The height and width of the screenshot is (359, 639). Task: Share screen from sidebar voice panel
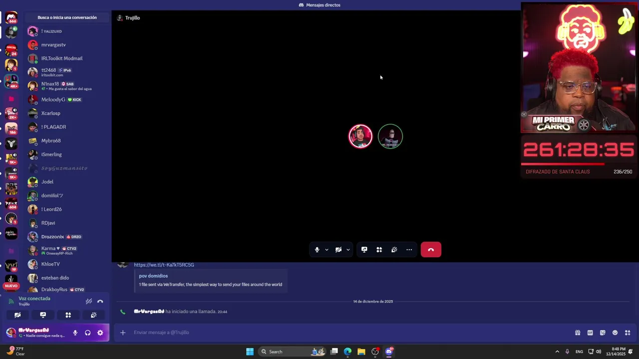point(43,315)
